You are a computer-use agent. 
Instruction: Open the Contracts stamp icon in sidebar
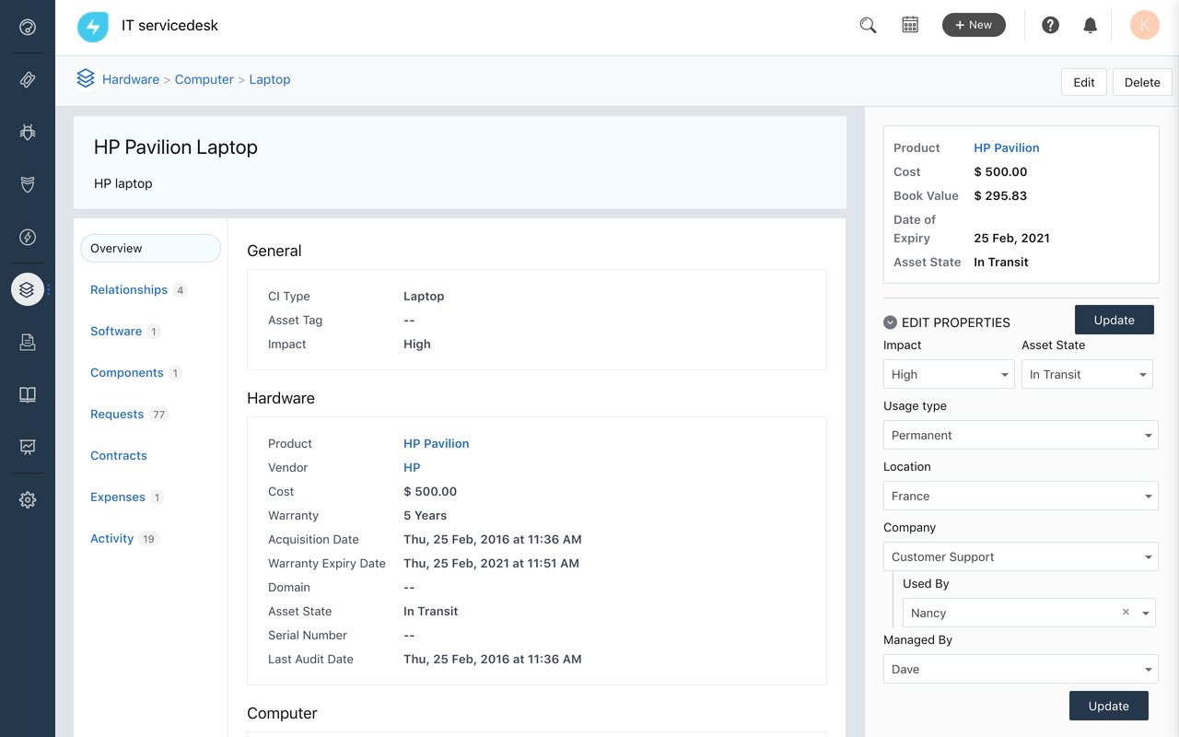coord(28,343)
